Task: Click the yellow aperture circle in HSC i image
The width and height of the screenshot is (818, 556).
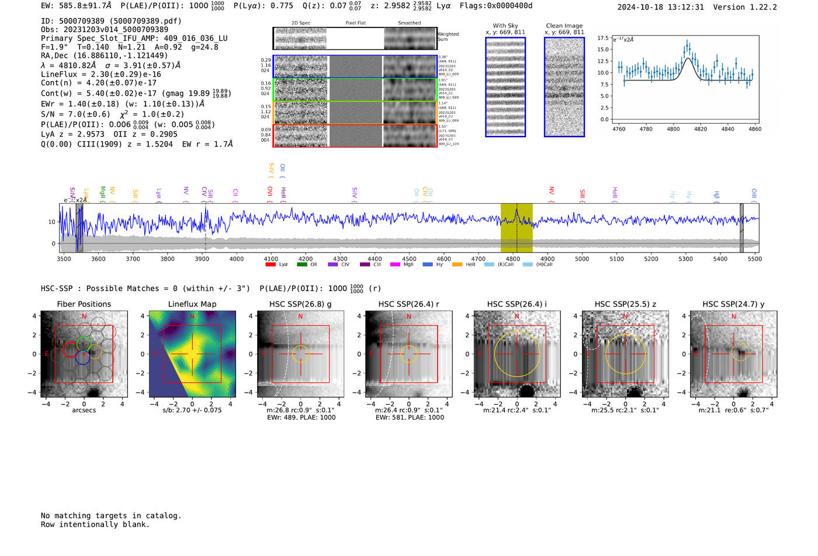Action: point(517,354)
